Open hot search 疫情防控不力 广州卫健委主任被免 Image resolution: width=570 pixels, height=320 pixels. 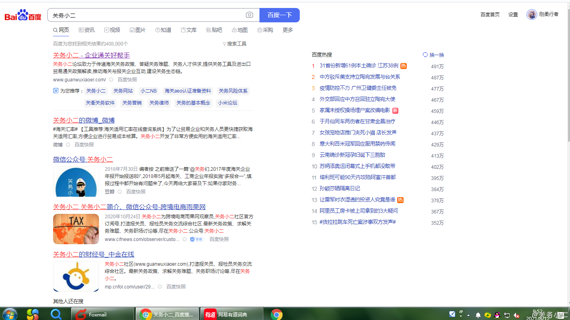point(358,88)
